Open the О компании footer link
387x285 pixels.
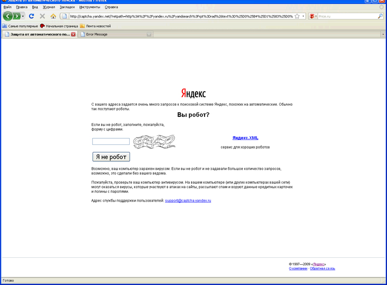point(298,269)
